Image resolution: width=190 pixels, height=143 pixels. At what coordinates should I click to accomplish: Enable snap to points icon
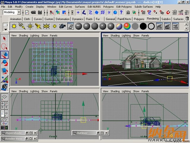click(x=155, y=13)
